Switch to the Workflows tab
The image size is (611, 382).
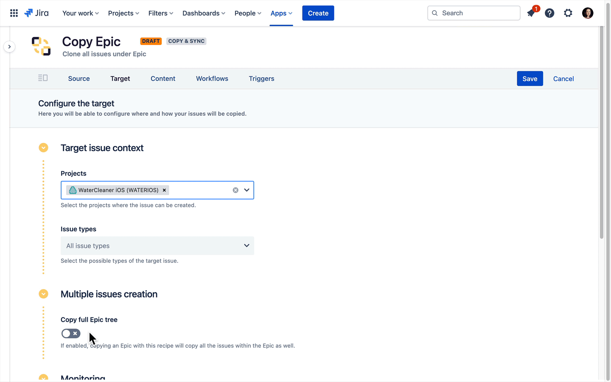pos(212,79)
